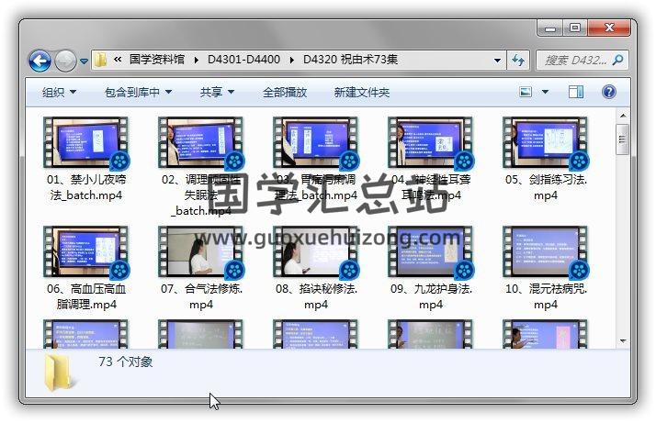This screenshot has height=423, width=656.
Task: Select the D4301-D4400 breadcrumb
Action: (243, 60)
